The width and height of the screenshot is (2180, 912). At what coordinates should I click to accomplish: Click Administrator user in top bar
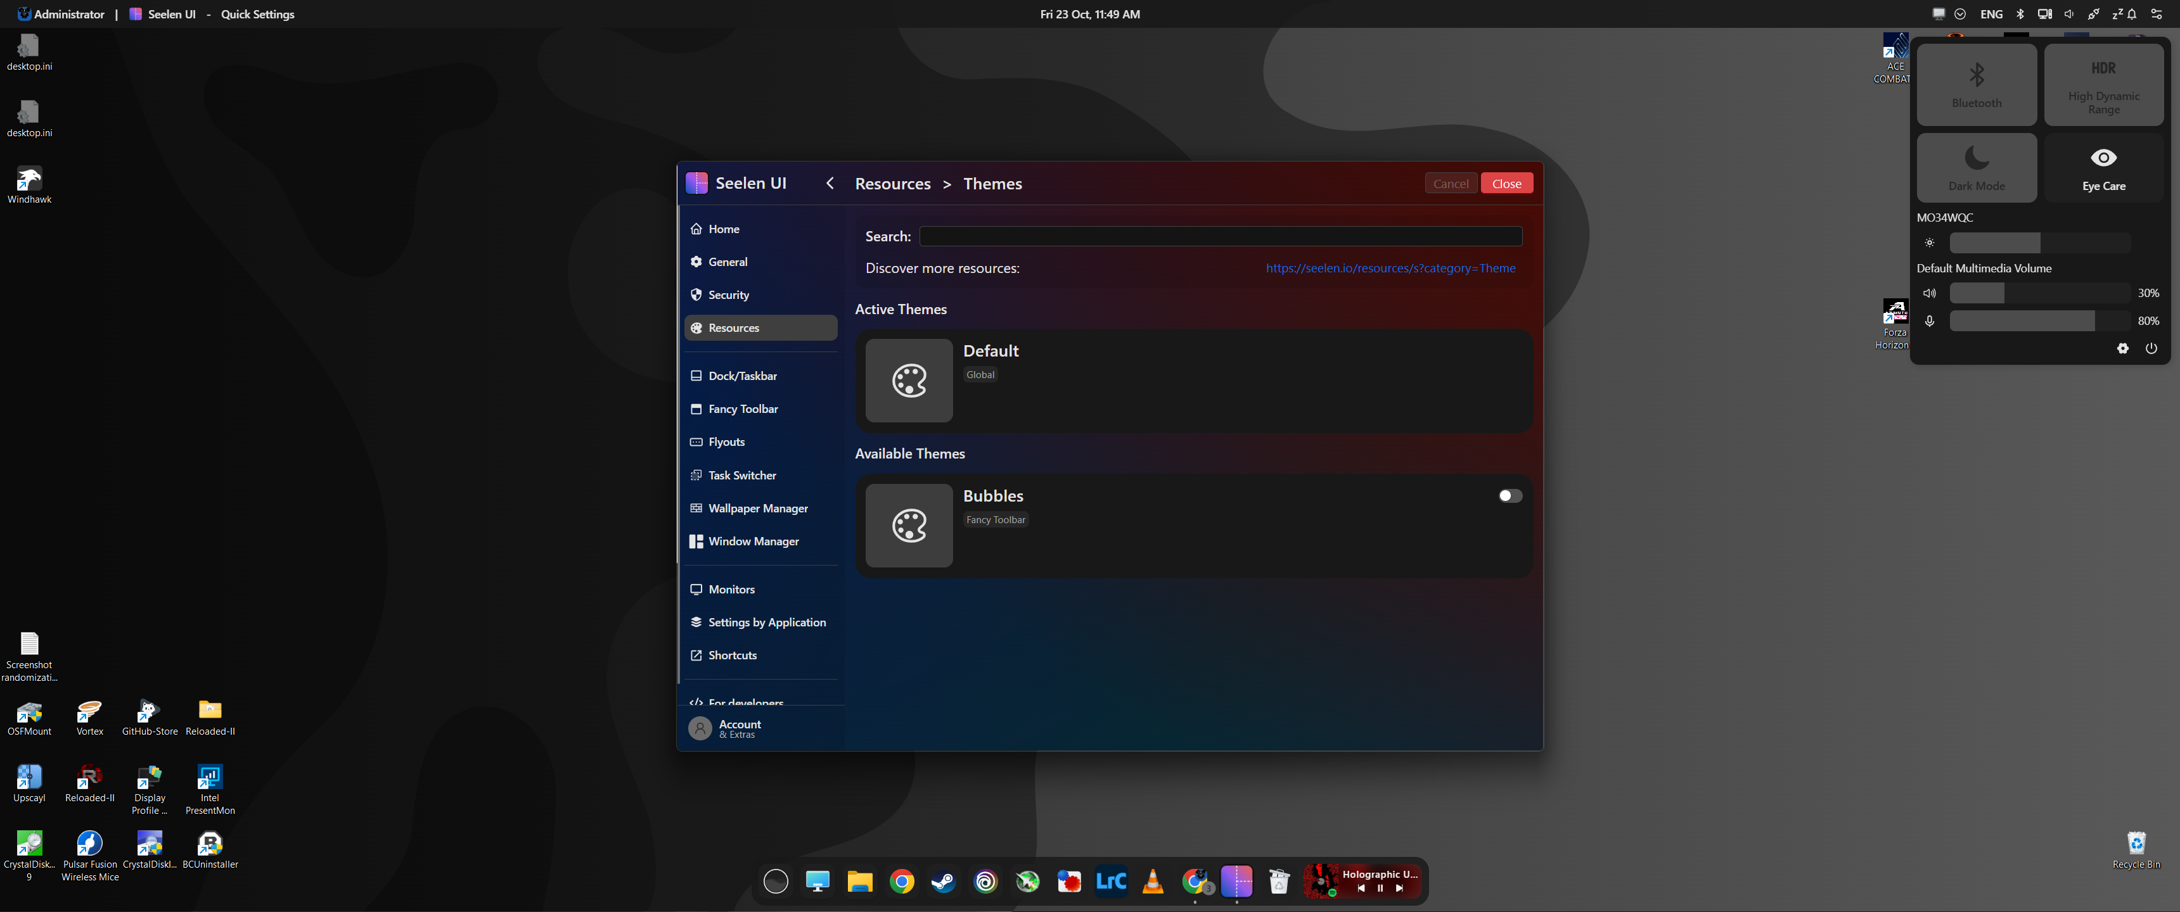(61, 13)
